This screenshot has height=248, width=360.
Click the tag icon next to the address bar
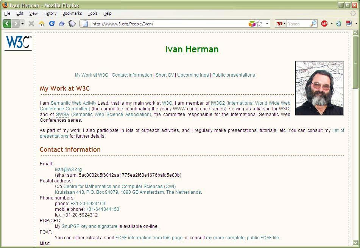point(72,24)
